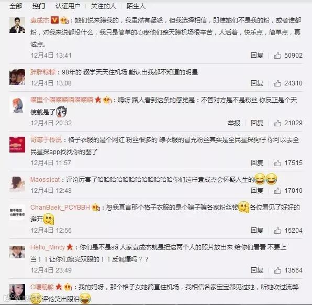Reply to the 12月4日 13:41 comment
This screenshot has width=312, height=305.
tap(257, 55)
